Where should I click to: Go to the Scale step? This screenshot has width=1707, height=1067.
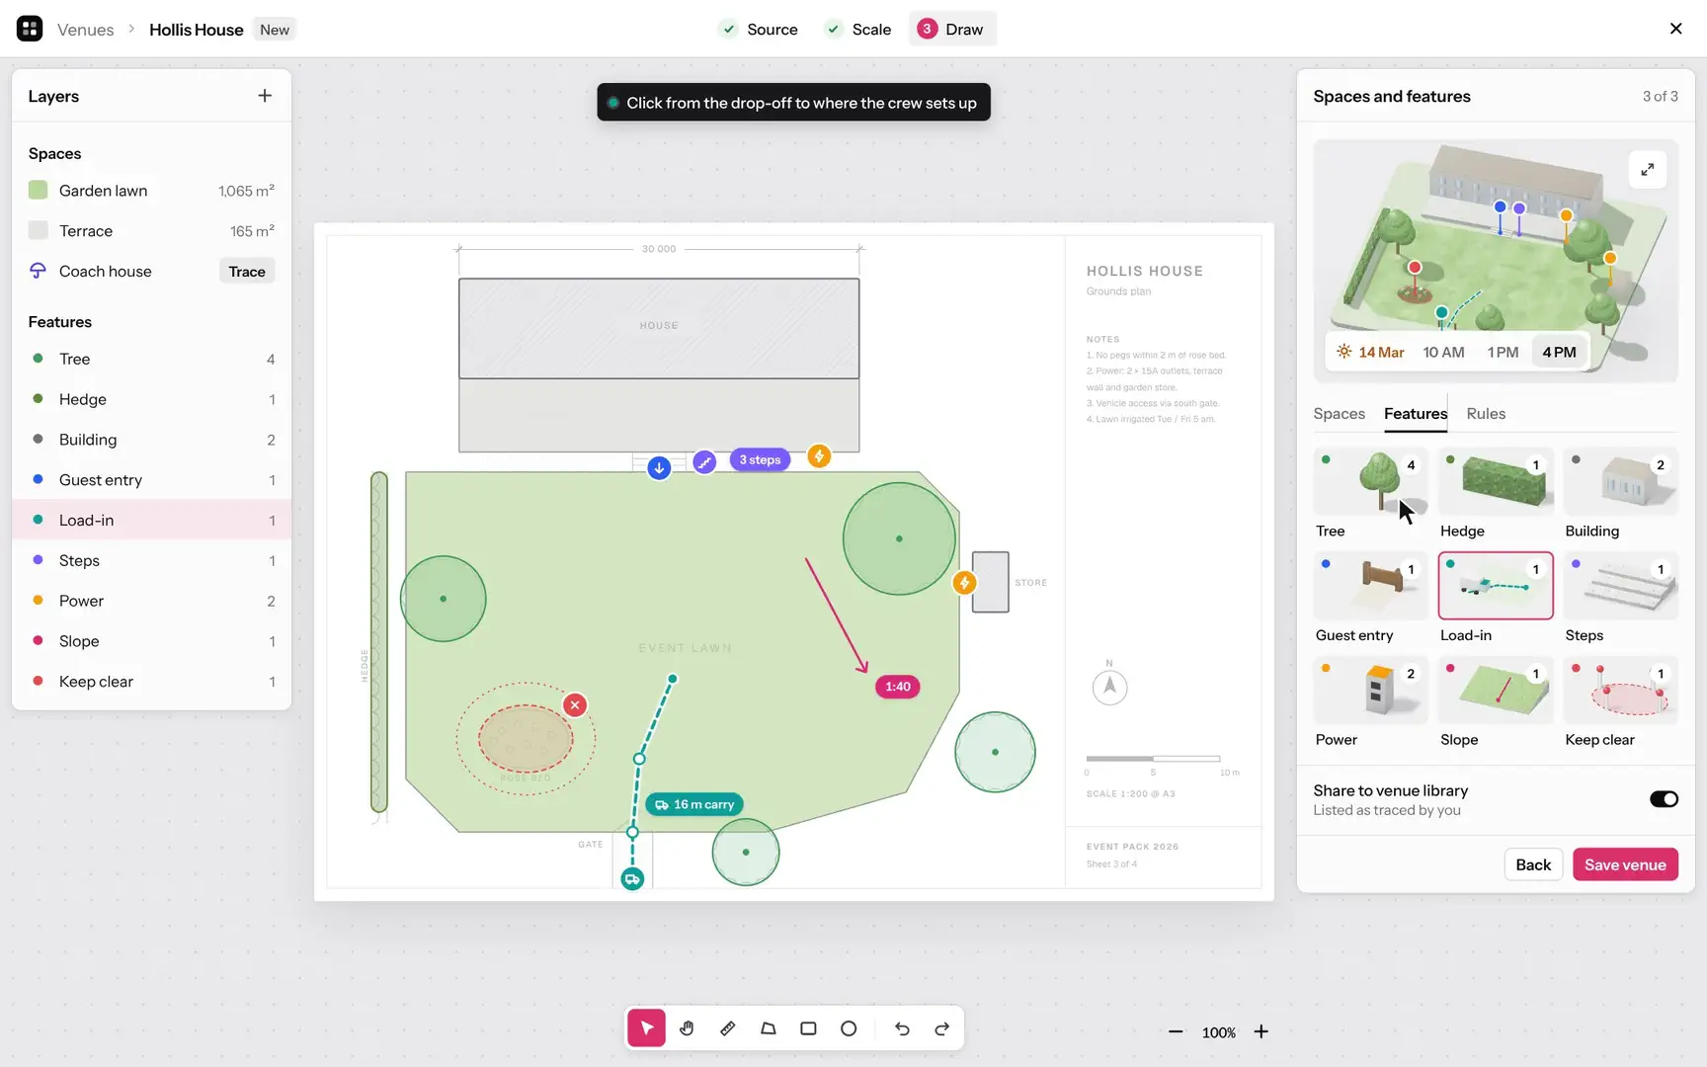click(x=858, y=29)
